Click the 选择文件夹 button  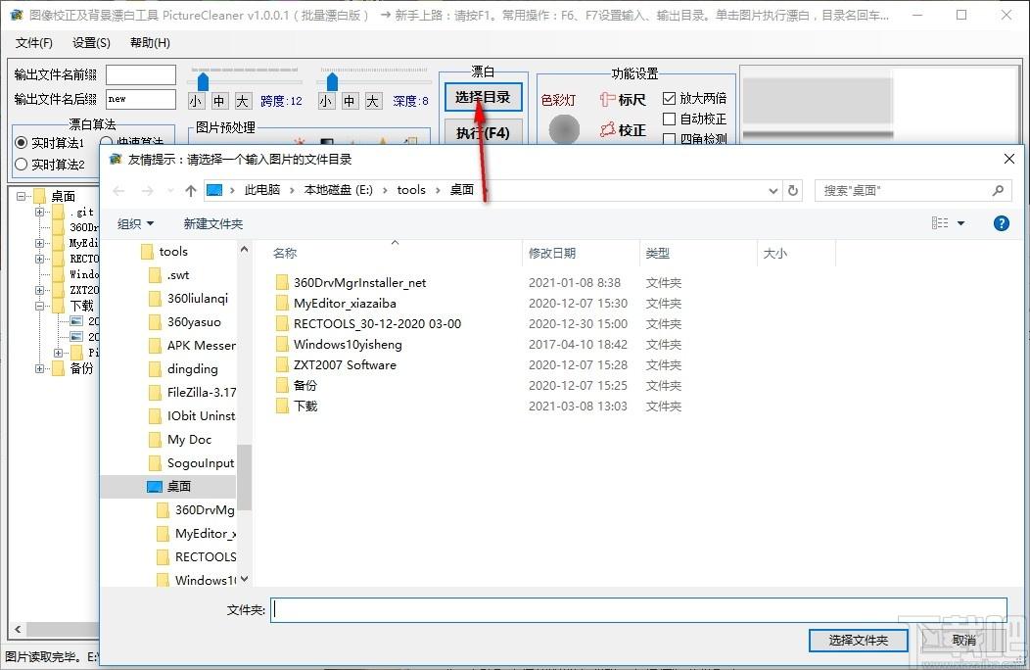coord(858,640)
